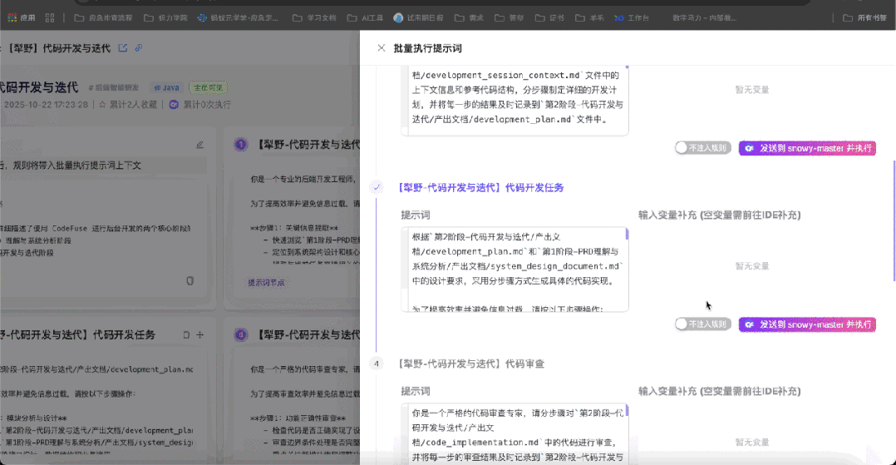Click the copy icon on the 代码开发任务 card
The width and height of the screenshot is (896, 465).
click(x=186, y=335)
